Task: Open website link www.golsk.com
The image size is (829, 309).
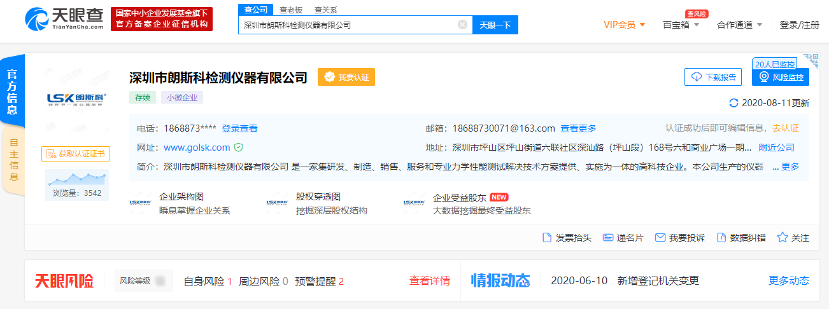Action: point(197,148)
